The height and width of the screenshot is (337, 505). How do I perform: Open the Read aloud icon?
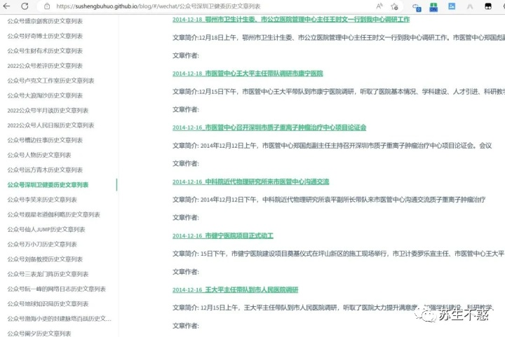[379, 6]
